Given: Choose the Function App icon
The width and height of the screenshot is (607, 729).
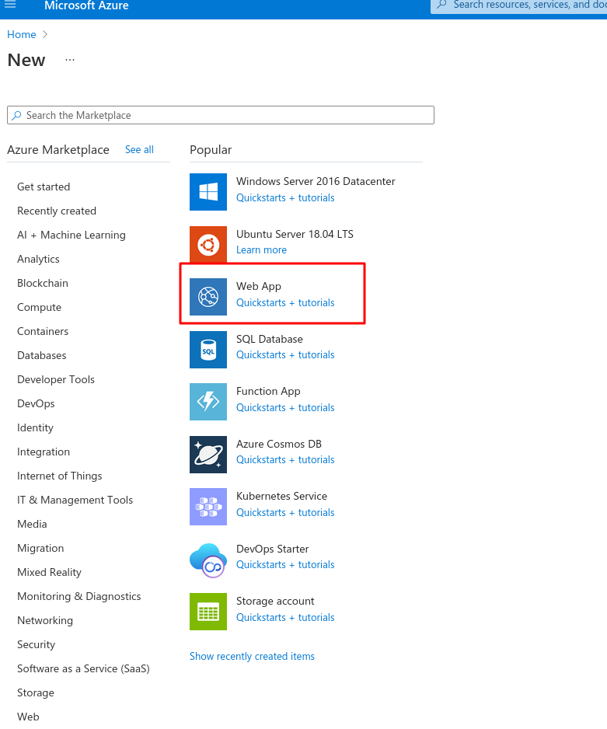Looking at the screenshot, I should click(x=208, y=402).
